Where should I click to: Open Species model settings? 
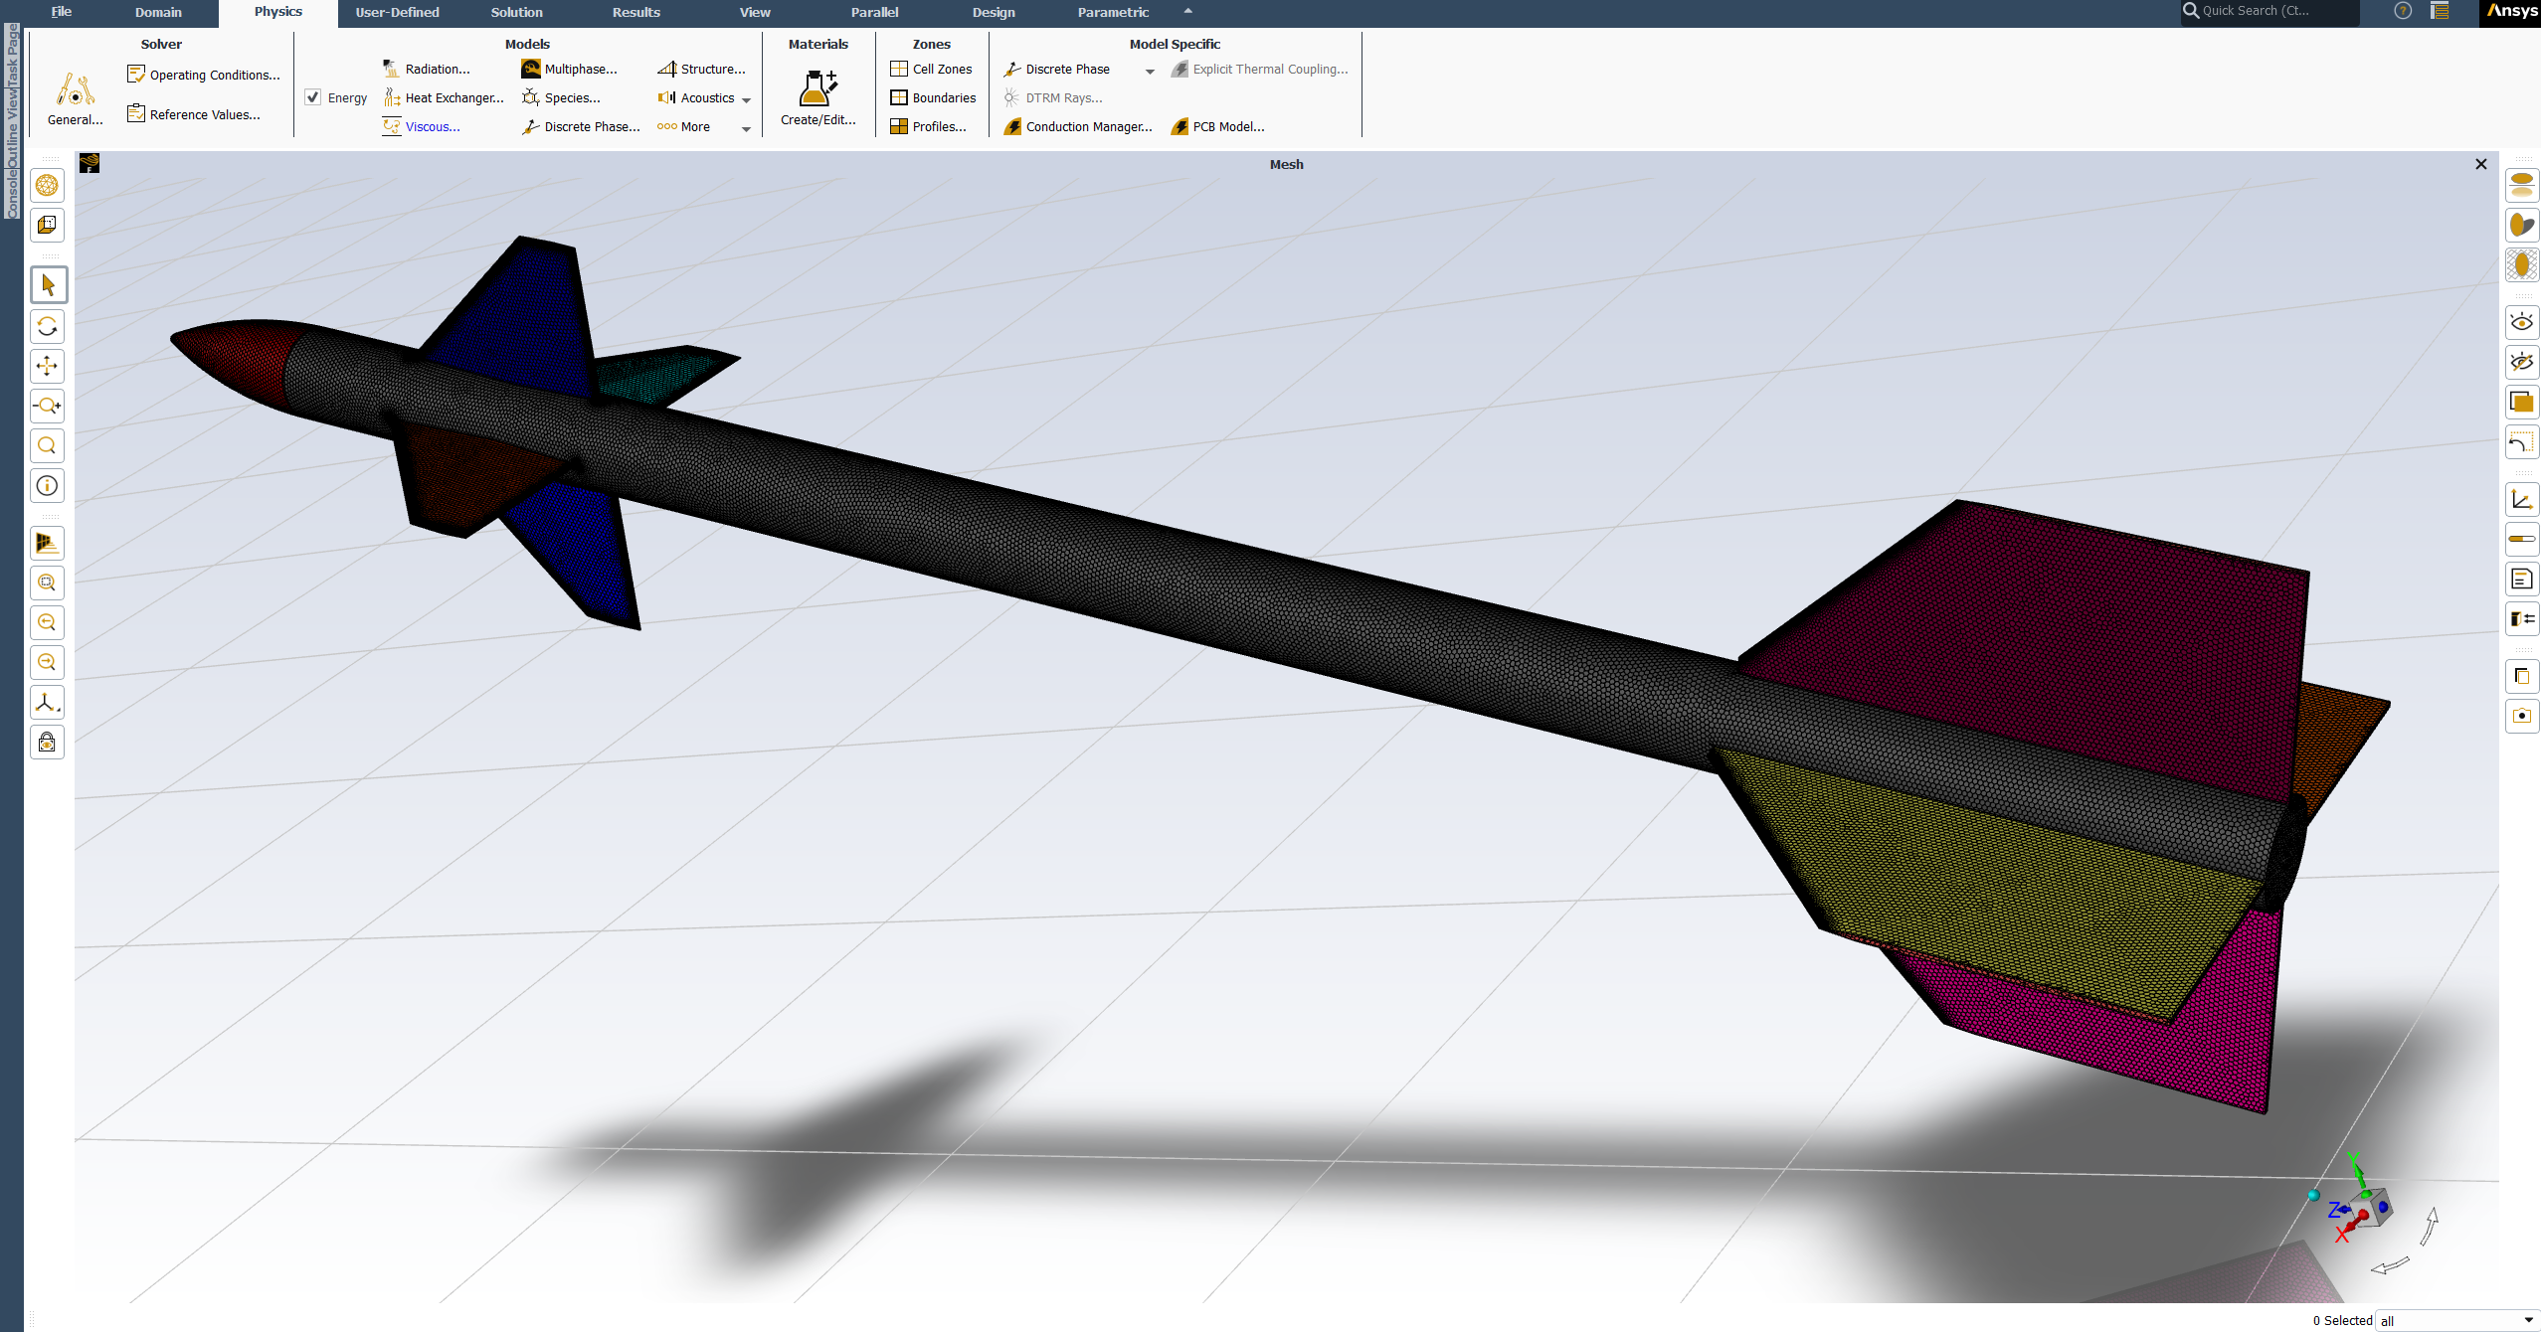[x=562, y=97]
